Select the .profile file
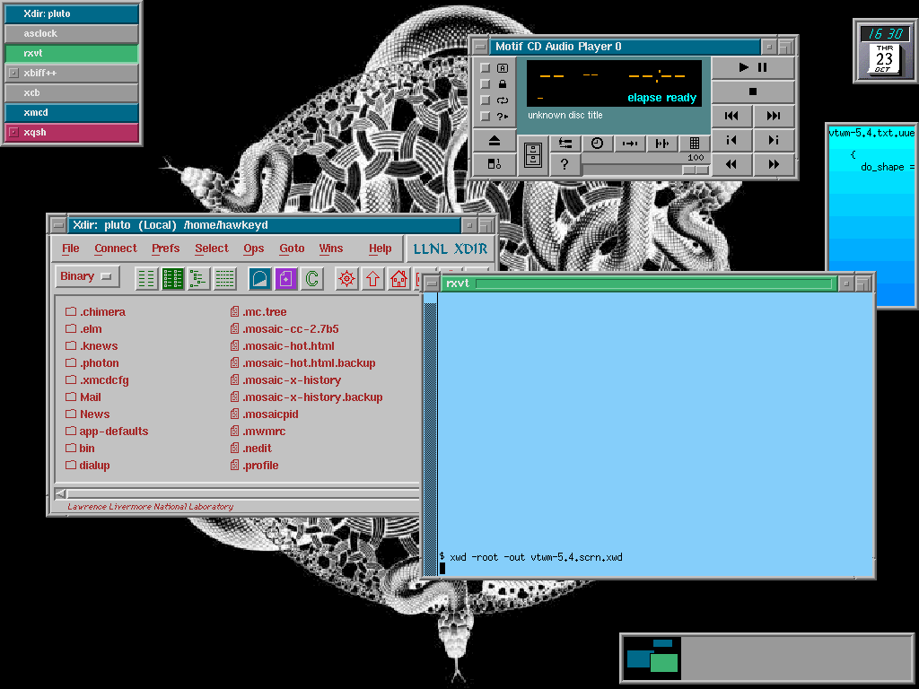The height and width of the screenshot is (689, 919). pyautogui.click(x=254, y=466)
